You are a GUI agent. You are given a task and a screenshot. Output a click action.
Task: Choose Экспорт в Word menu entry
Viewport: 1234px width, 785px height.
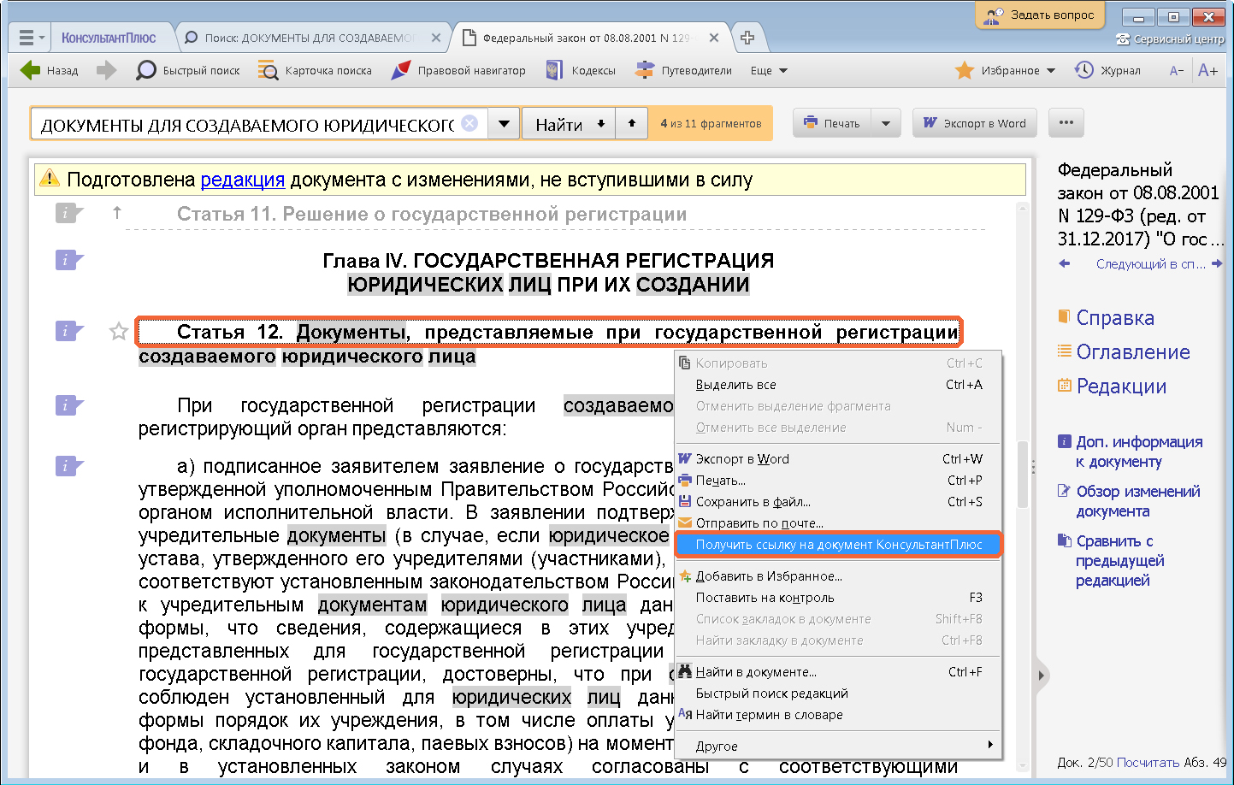pyautogui.click(x=838, y=459)
